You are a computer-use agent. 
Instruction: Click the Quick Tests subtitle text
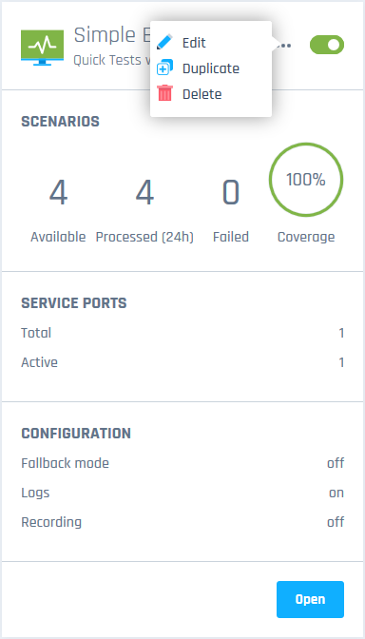[x=112, y=60]
